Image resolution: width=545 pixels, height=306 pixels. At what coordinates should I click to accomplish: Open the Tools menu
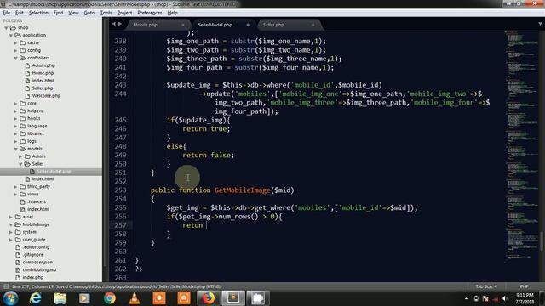coord(106,13)
